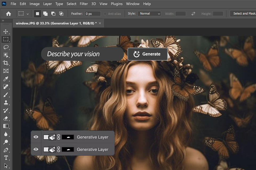
Task: Open the Window menu
Action: [133, 4]
